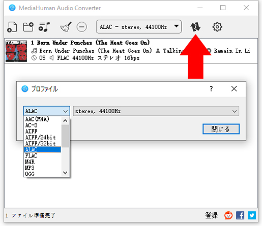
Task: Choose AIFF in the format list
Action: pos(42,132)
